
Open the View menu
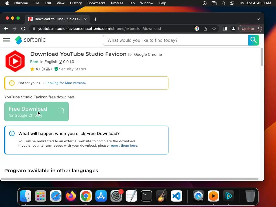pos(60,3)
